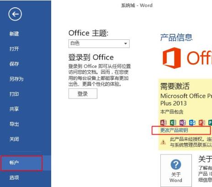Select 另存为 (Save As) option

point(16,79)
